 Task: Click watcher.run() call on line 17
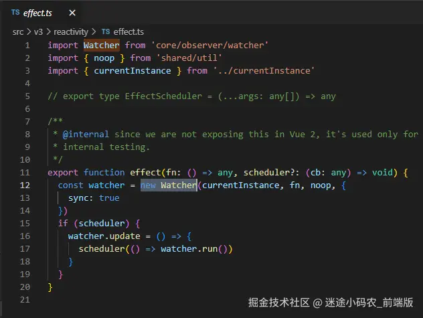click(194, 249)
